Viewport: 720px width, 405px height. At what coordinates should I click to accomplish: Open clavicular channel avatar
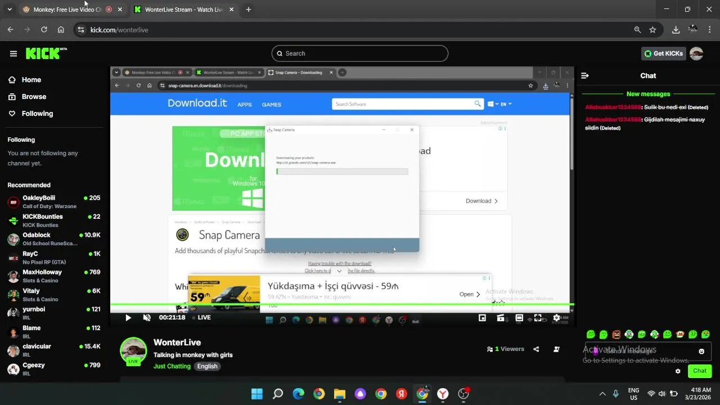[x=13, y=350]
